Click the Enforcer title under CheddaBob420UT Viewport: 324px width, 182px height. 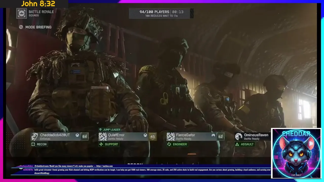coord(45,139)
